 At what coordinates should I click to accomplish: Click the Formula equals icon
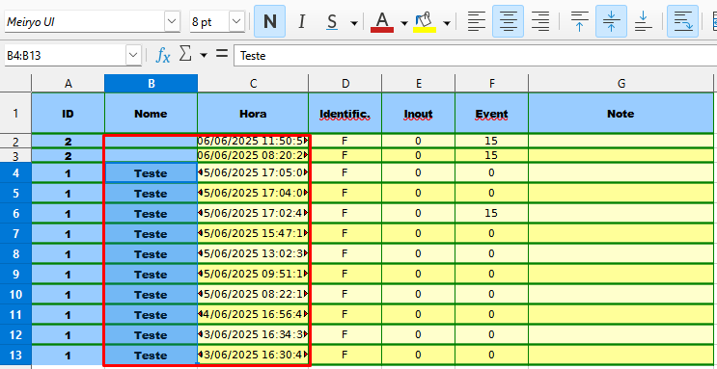tap(222, 54)
